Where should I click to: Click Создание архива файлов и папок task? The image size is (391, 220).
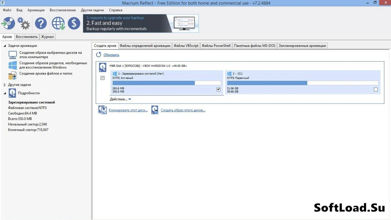(46, 73)
